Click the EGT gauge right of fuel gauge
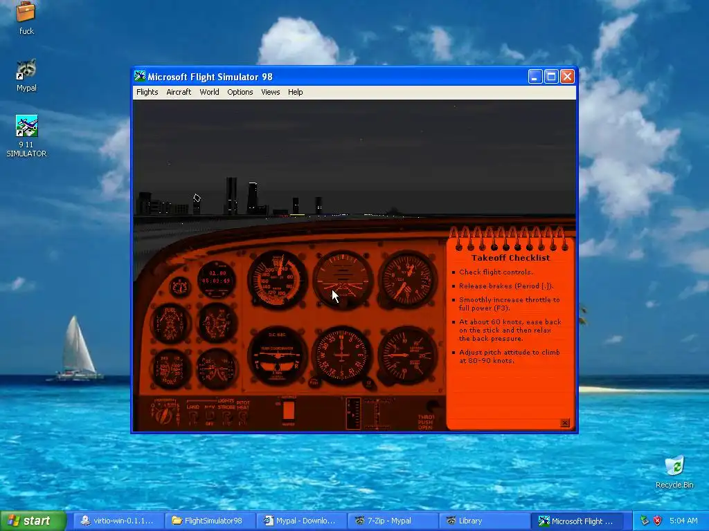This screenshot has width=709, height=531. 217,324
